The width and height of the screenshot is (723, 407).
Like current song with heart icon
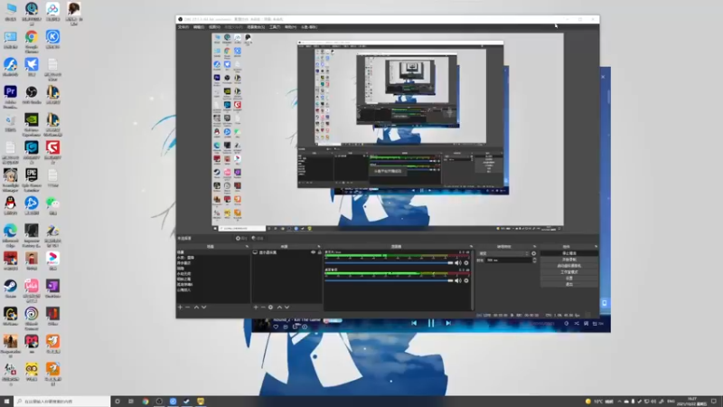tap(276, 327)
